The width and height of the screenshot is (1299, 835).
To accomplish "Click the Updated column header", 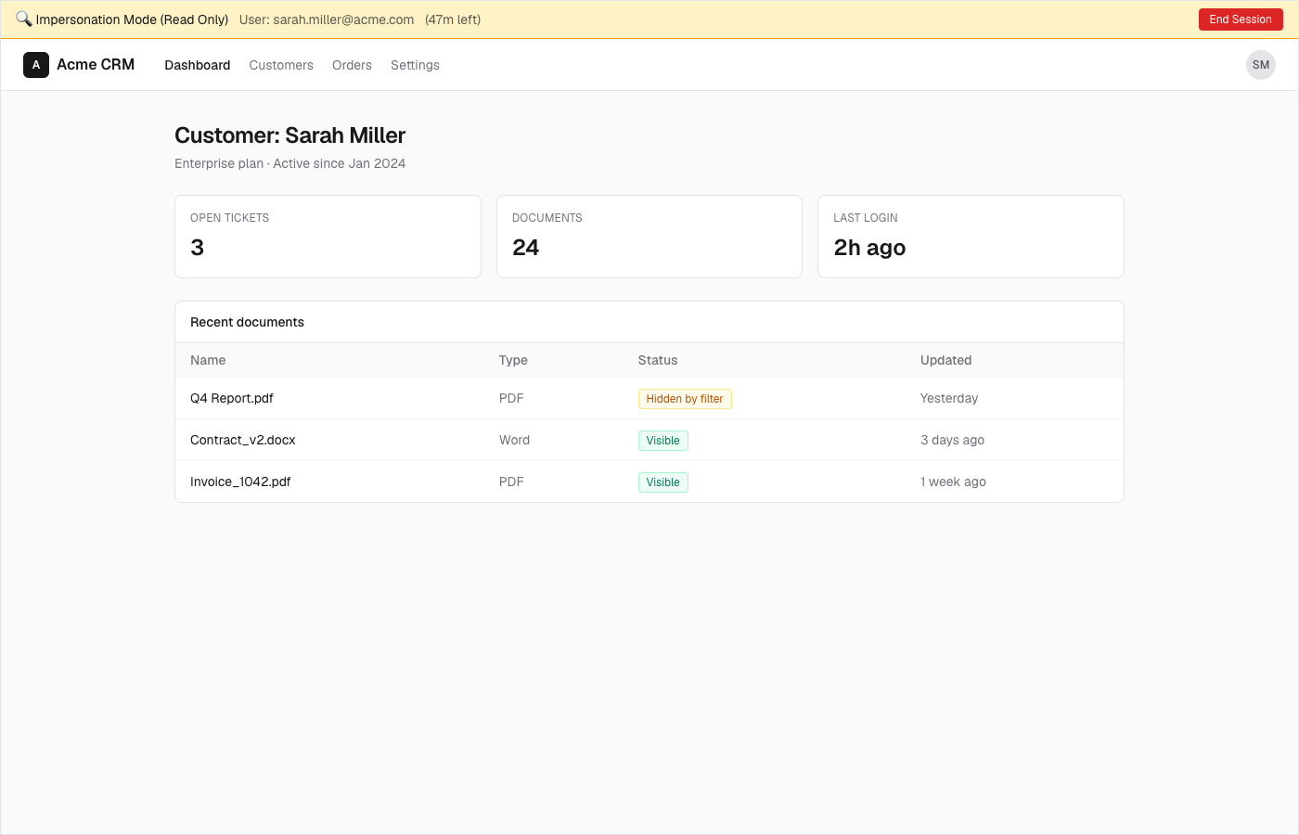I will point(945,360).
